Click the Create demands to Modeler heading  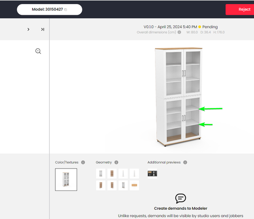180,208
